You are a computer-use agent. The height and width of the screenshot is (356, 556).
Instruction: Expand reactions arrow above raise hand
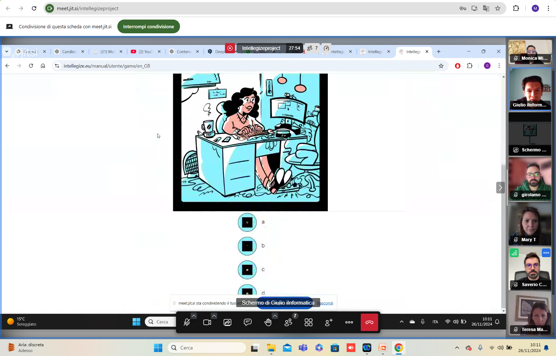(x=275, y=316)
